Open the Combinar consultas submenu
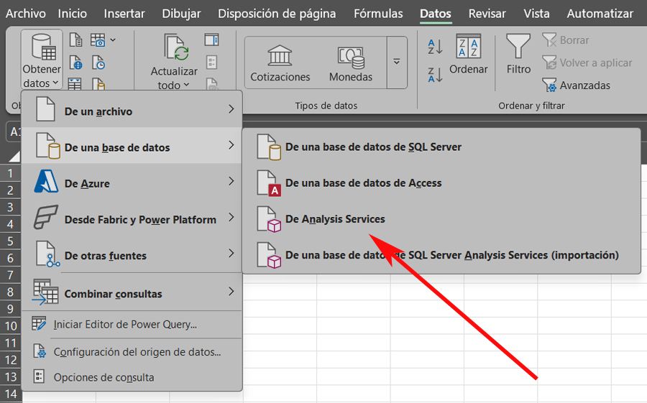This screenshot has height=403, width=647. (x=132, y=292)
